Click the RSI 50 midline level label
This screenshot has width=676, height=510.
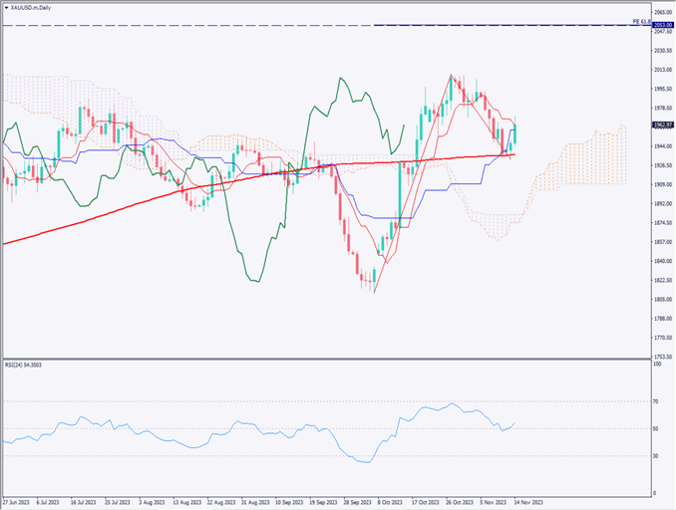(656, 429)
